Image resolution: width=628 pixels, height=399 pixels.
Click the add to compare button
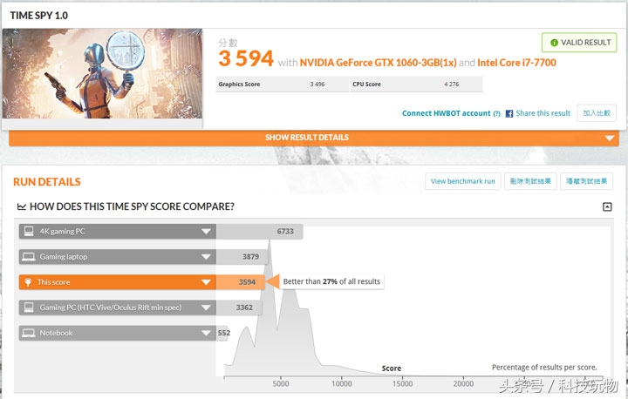point(597,113)
